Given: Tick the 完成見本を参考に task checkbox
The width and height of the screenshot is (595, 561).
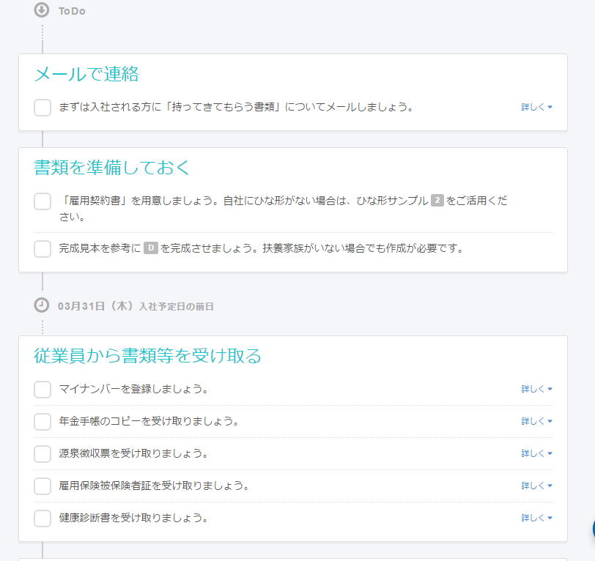Looking at the screenshot, I should click(x=42, y=249).
